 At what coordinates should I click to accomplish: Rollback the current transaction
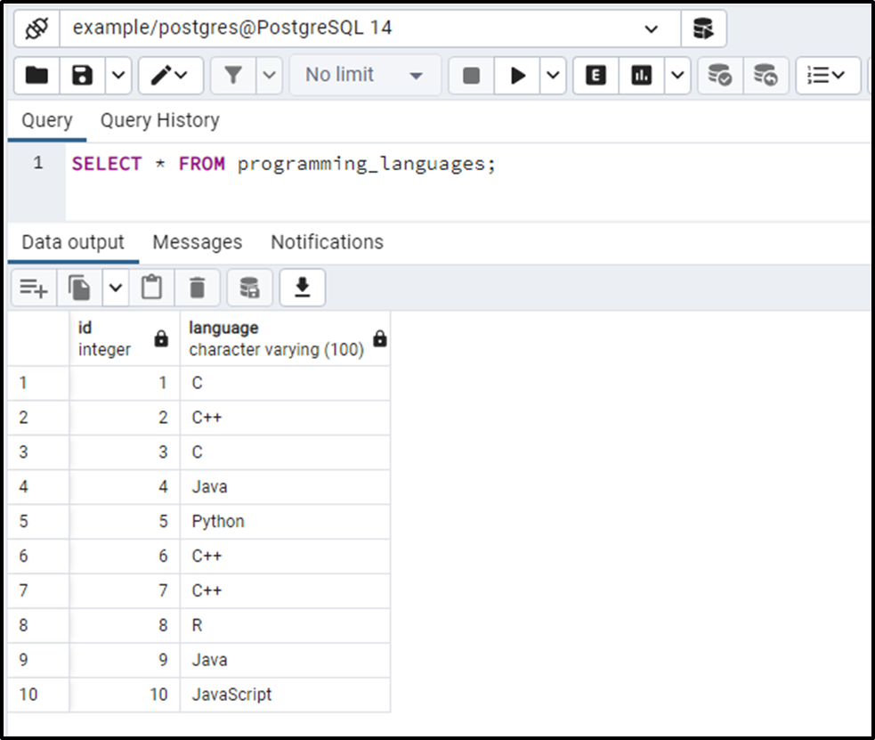[x=764, y=75]
